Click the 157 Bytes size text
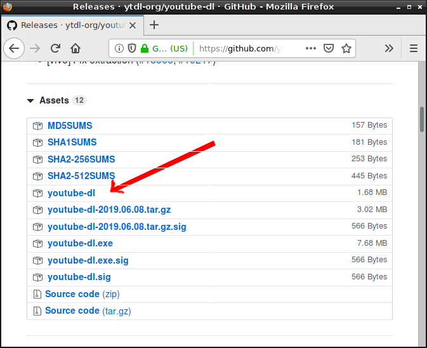The width and height of the screenshot is (427, 348). pos(369,125)
